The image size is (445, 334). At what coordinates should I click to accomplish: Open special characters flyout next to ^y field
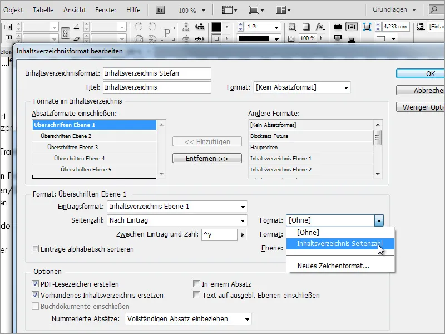243,235
